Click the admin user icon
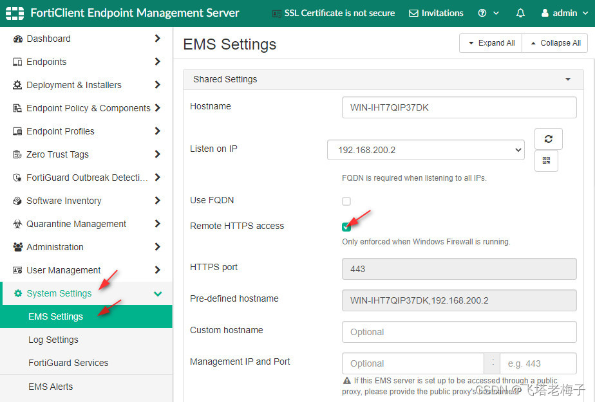 pos(545,13)
